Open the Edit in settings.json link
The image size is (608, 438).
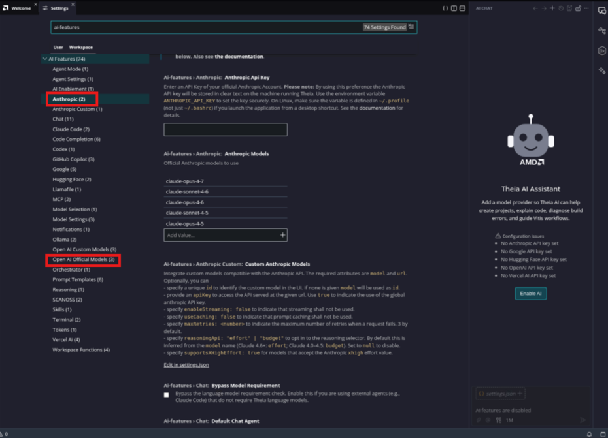click(x=186, y=365)
